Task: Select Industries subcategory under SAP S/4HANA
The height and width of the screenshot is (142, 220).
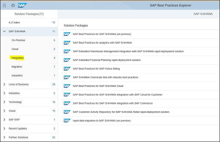Action: tap(29, 76)
